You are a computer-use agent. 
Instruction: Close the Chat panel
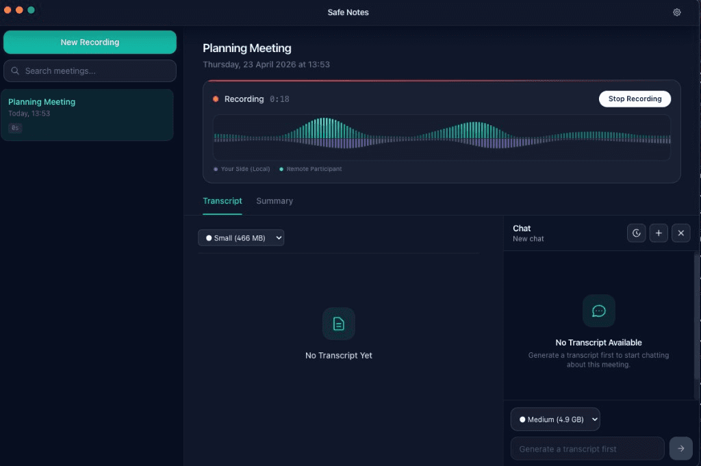point(681,233)
